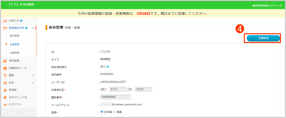Expand the 履歴 menu chevron
Image resolution: width=286 pixels, height=118 pixels.
pos(33,75)
